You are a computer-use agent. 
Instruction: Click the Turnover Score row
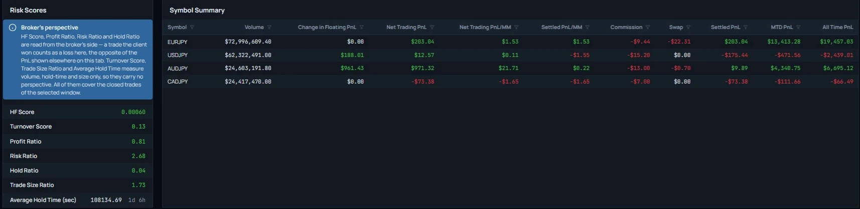78,127
